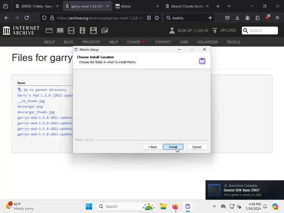The width and height of the screenshot is (284, 213).
Task: Bookmark this page with star icon
Action: (157, 18)
